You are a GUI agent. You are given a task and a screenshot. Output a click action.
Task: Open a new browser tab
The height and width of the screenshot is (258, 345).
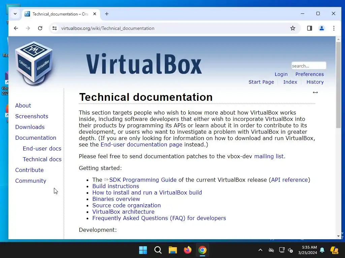click(x=107, y=14)
